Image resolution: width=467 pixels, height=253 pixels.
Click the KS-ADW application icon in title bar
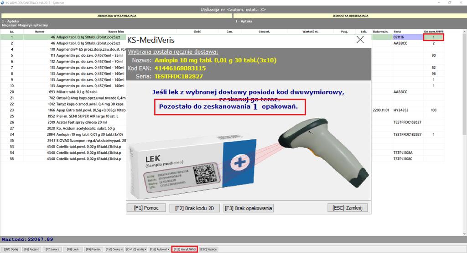click(3, 2)
